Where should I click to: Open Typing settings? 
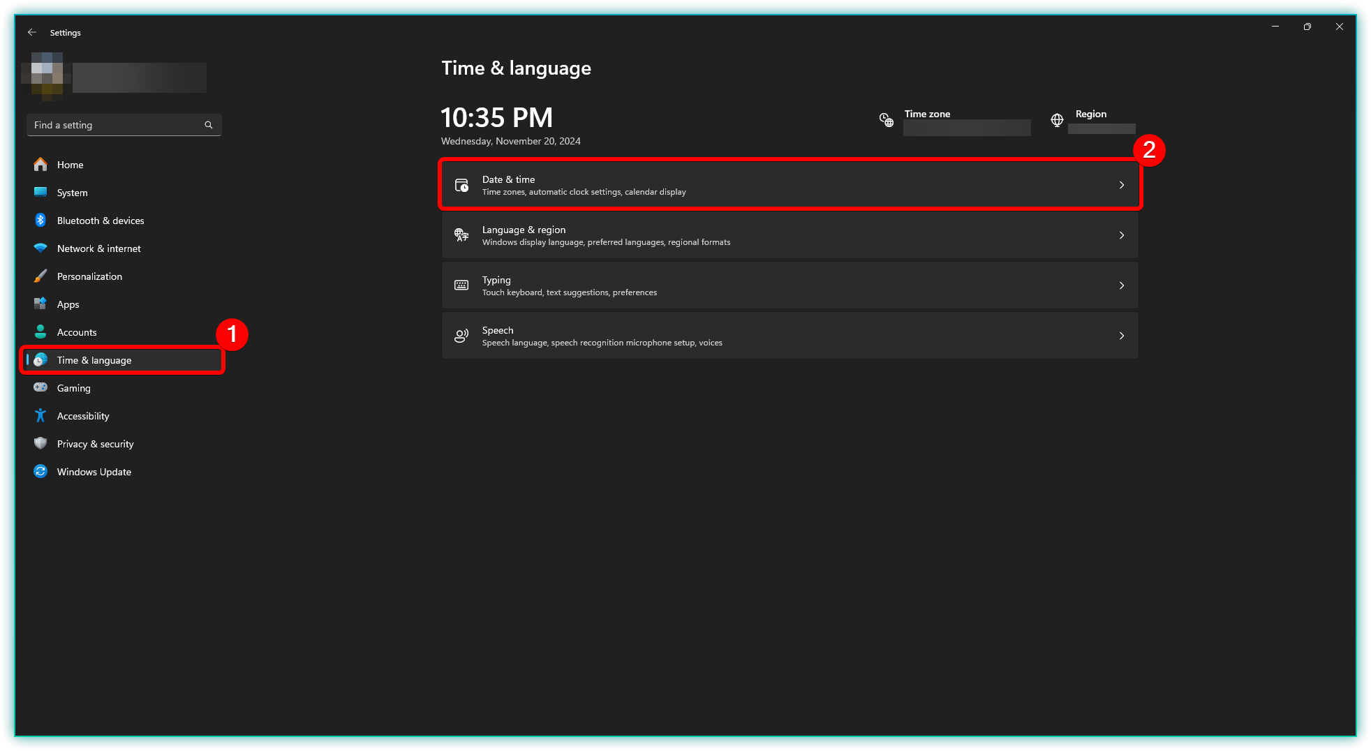coord(790,285)
